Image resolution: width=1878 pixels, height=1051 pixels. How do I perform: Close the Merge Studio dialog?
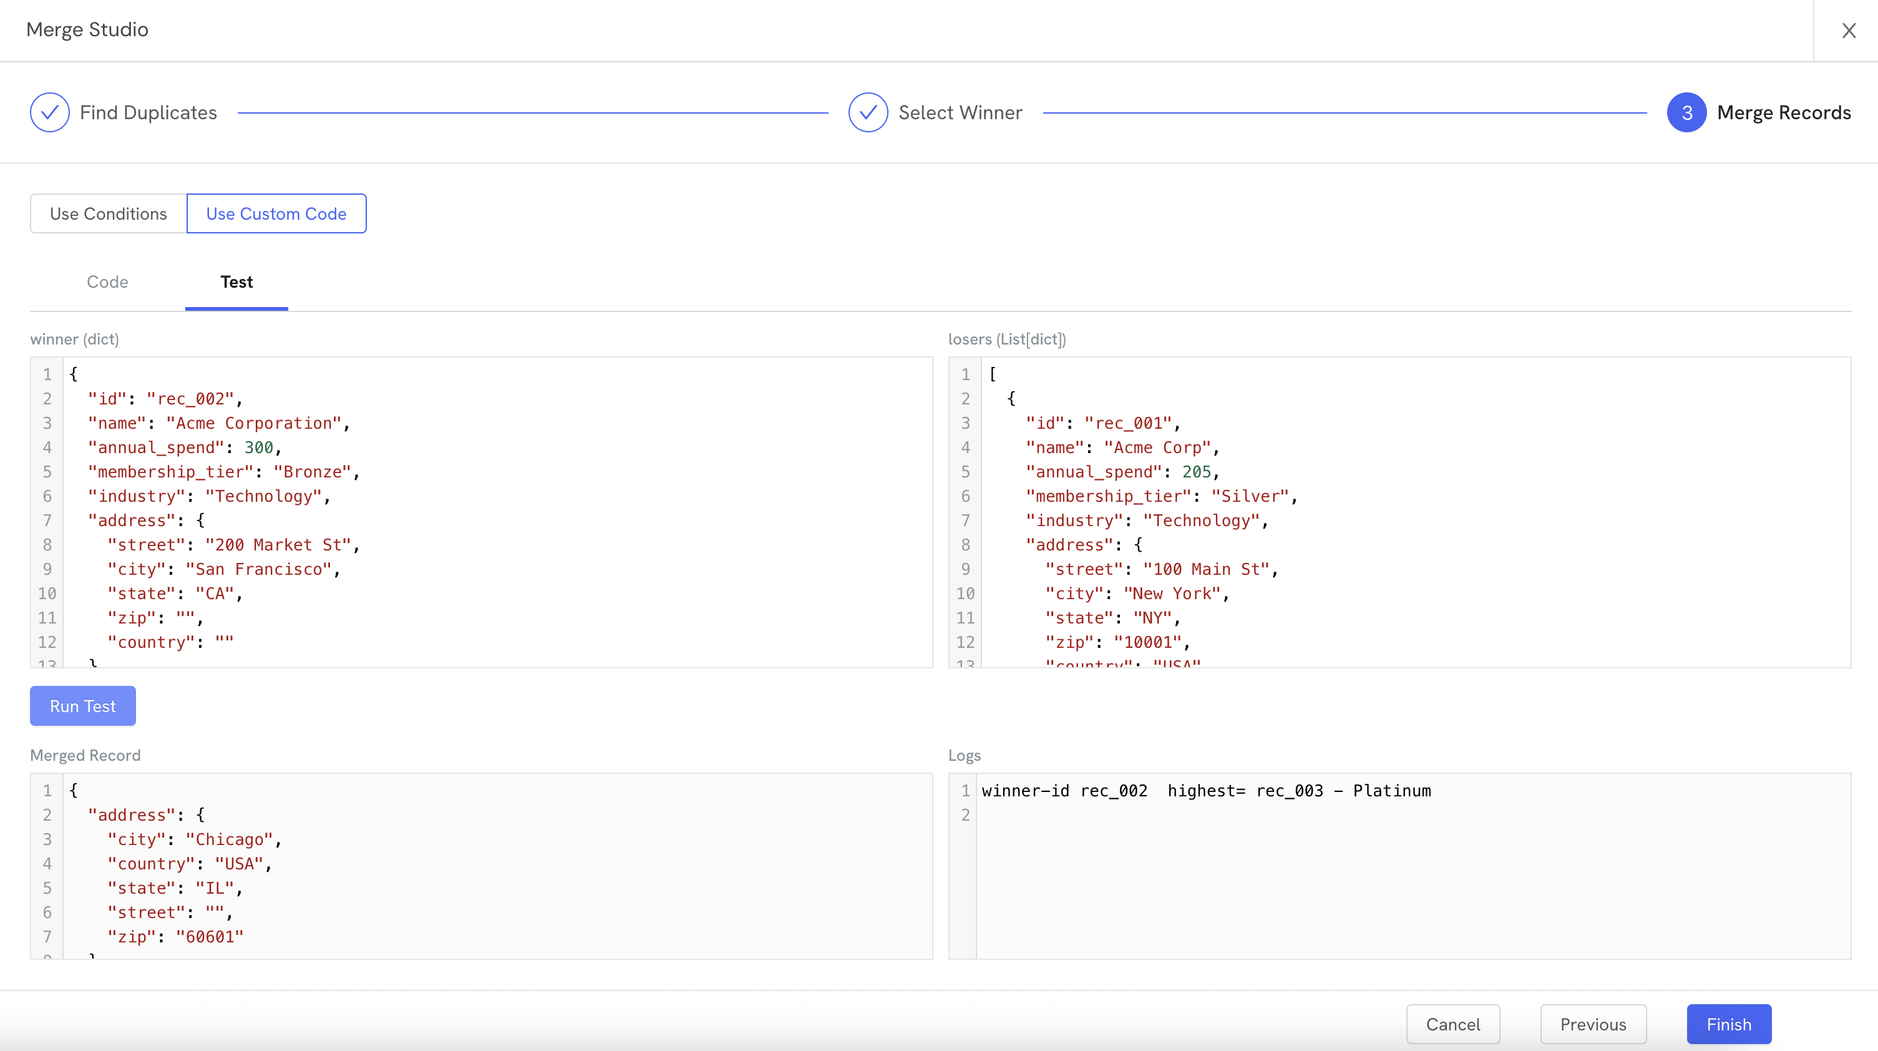[1848, 31]
